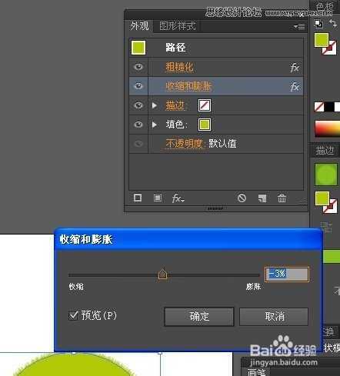Click the 确定 button
The height and width of the screenshot is (376, 340).
199,317
